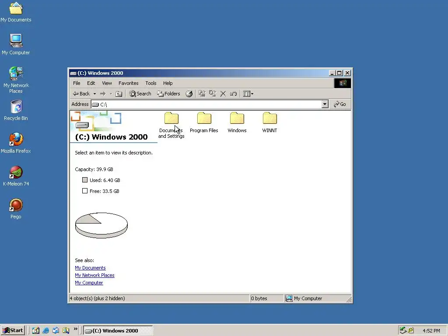448x336 pixels.
Task: Select My Network Places desktop icon
Action: tap(16, 80)
